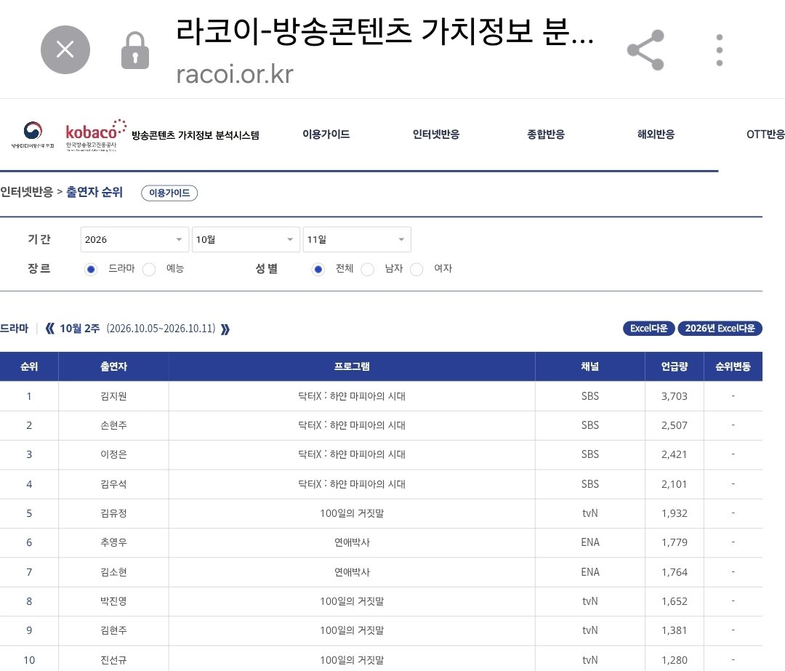
Task: Click the 방송콘텐츠 가치정보 분석시스템 title
Action: 196,135
